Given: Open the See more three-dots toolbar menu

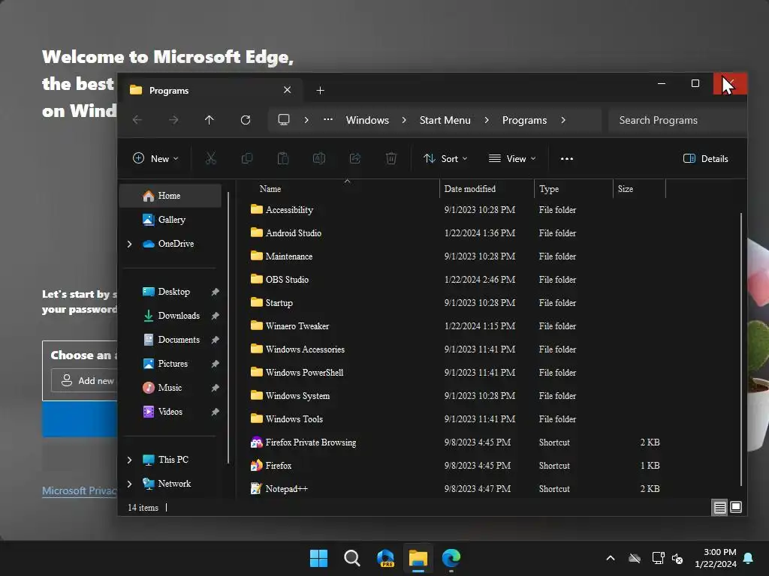Looking at the screenshot, I should pyautogui.click(x=567, y=159).
